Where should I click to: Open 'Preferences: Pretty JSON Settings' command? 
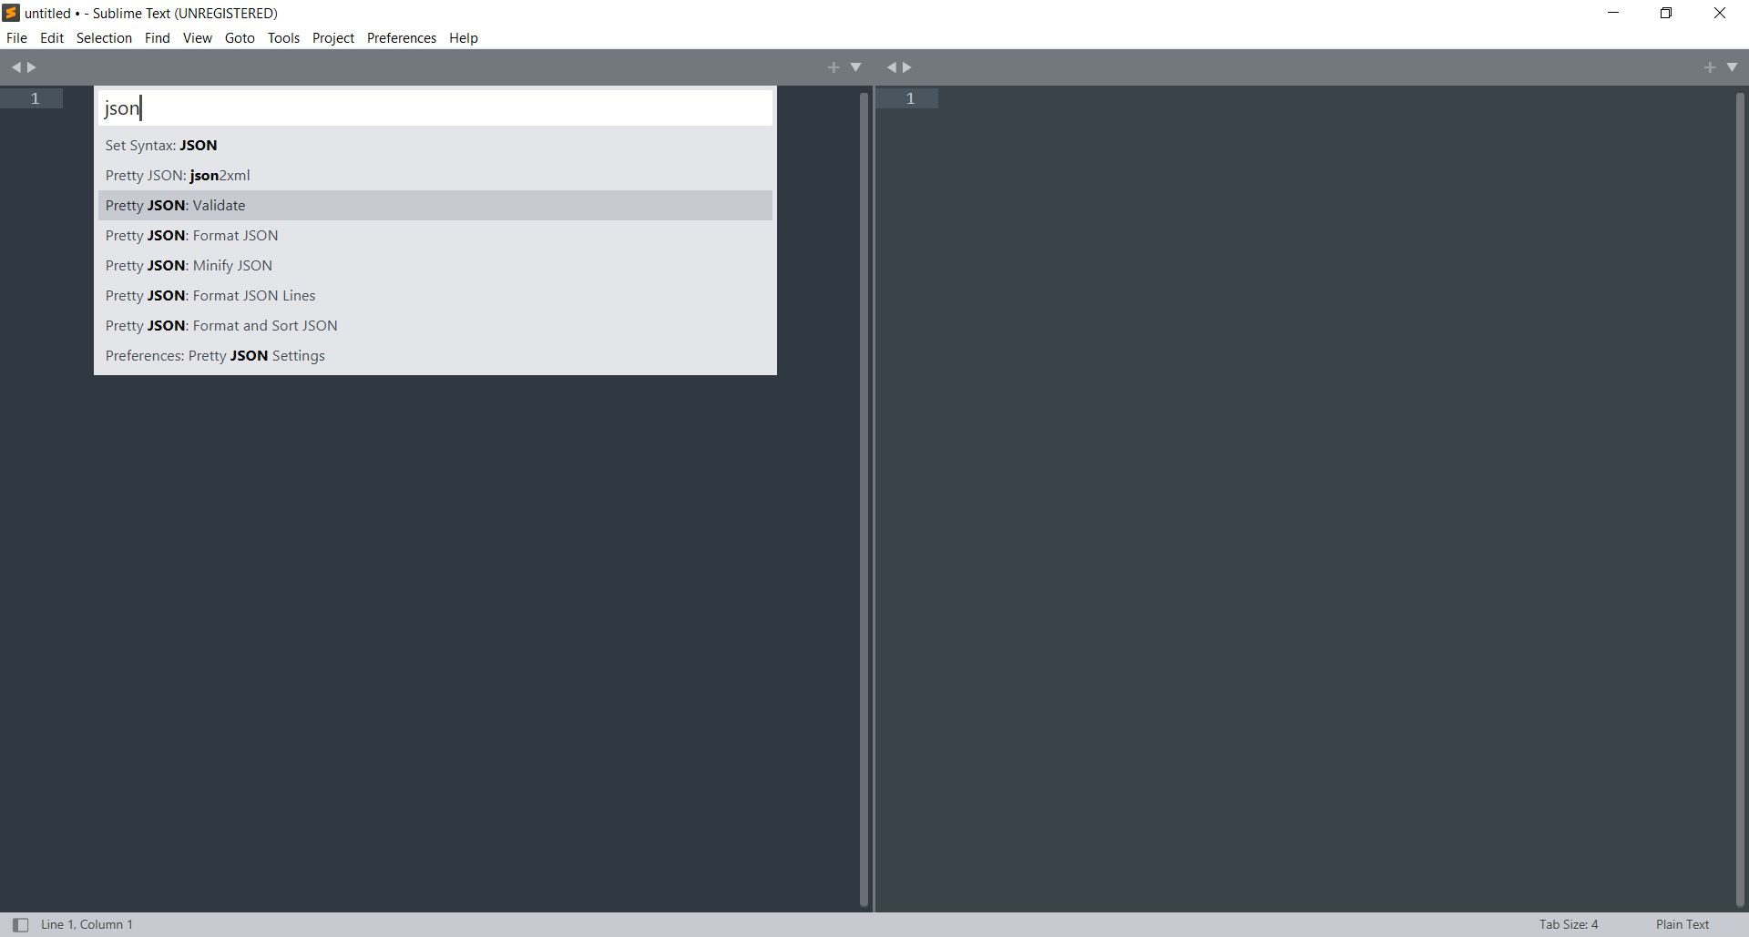pos(435,356)
